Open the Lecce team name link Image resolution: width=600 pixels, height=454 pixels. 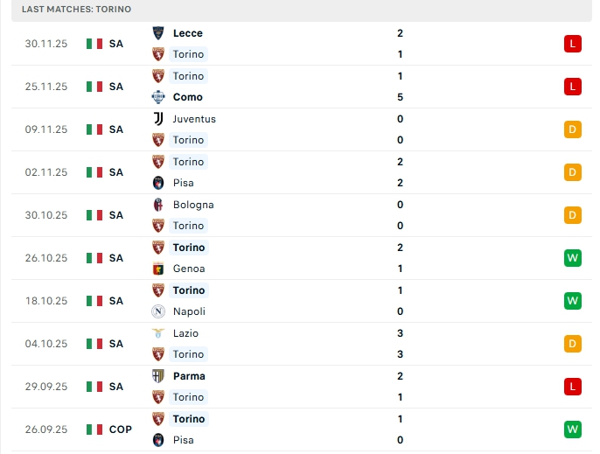pos(188,33)
